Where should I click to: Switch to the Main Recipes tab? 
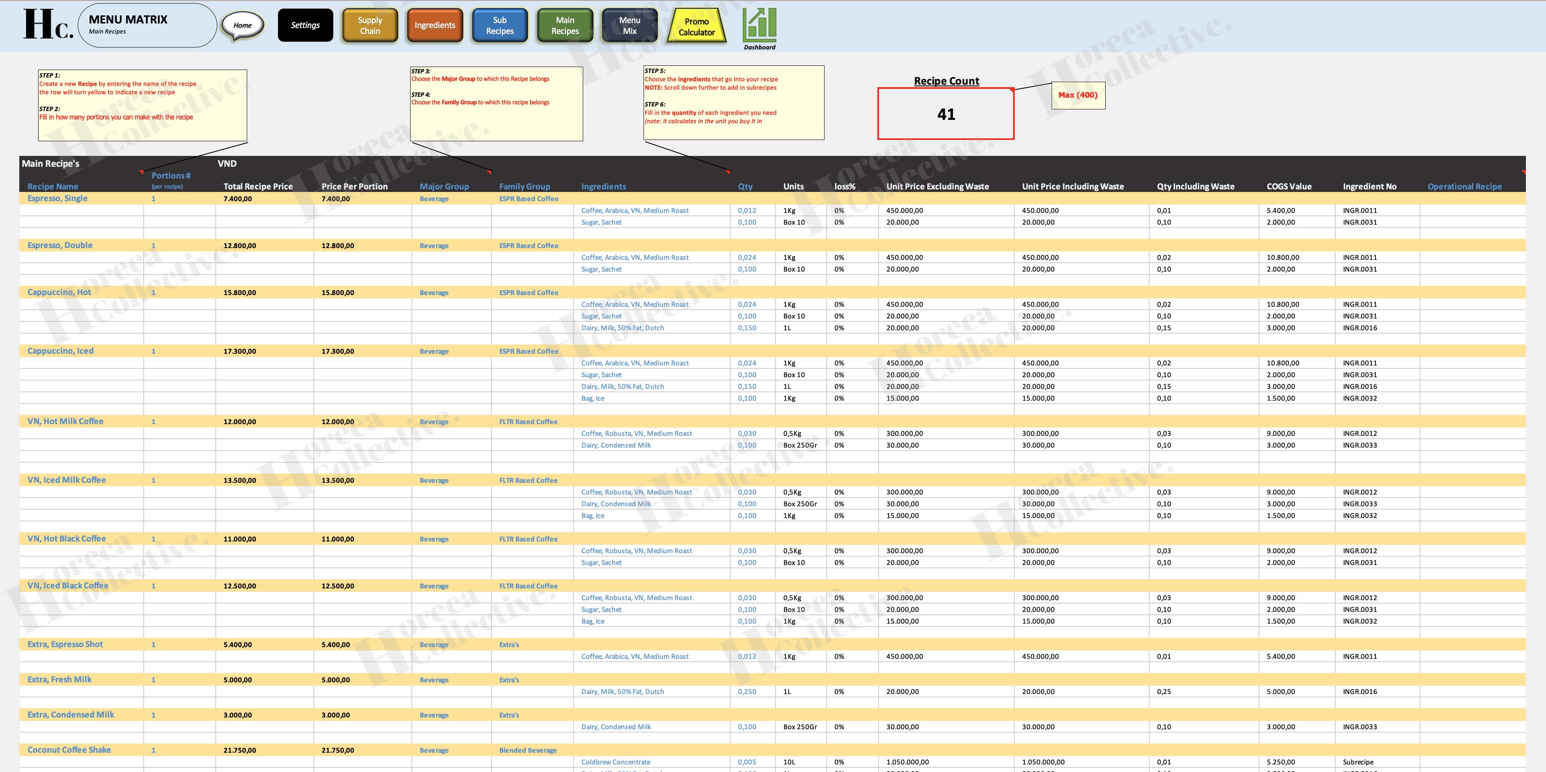click(564, 25)
